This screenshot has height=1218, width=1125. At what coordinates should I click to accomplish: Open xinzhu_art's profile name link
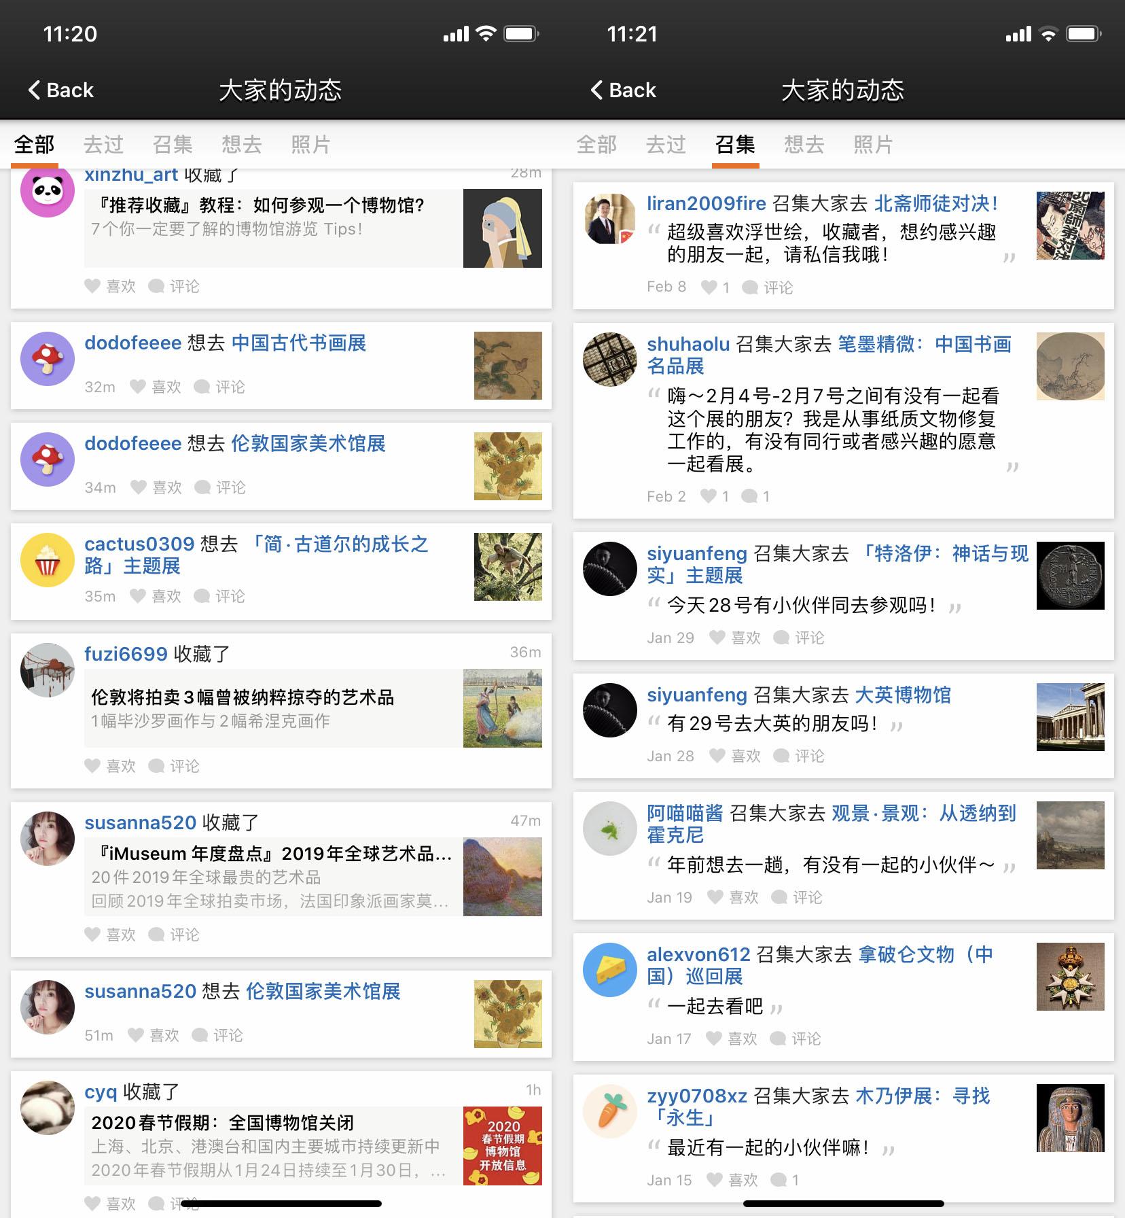[x=131, y=175]
